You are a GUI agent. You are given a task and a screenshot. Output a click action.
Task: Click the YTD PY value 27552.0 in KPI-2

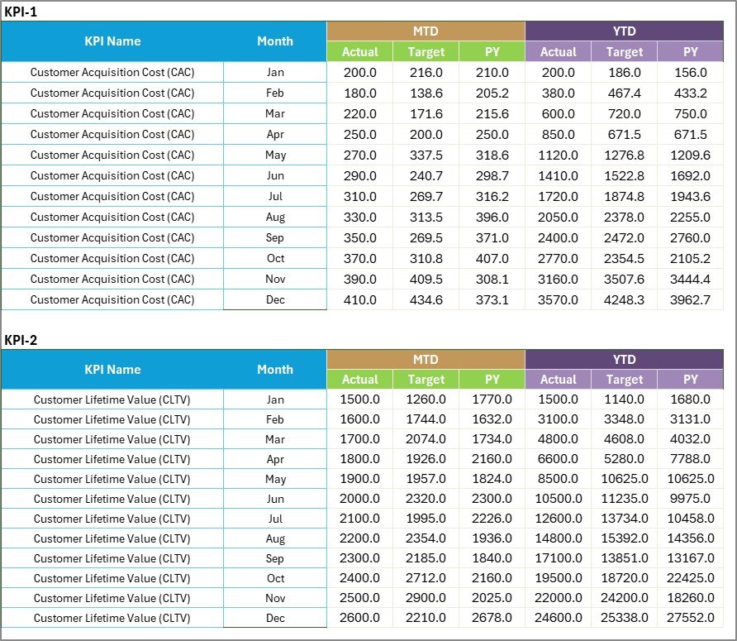tap(691, 618)
